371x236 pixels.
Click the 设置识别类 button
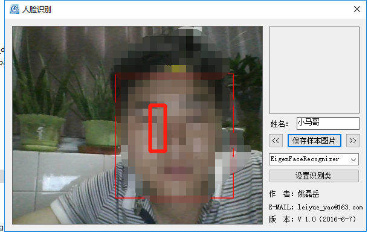[x=314, y=176]
